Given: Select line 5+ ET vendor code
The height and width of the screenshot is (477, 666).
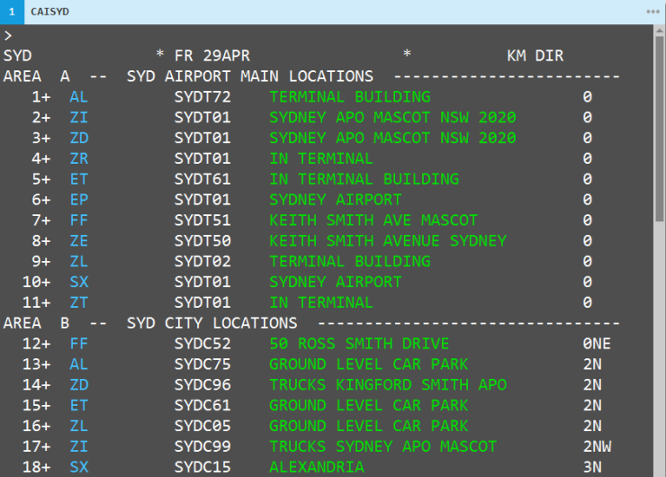Looking at the screenshot, I should (x=79, y=179).
